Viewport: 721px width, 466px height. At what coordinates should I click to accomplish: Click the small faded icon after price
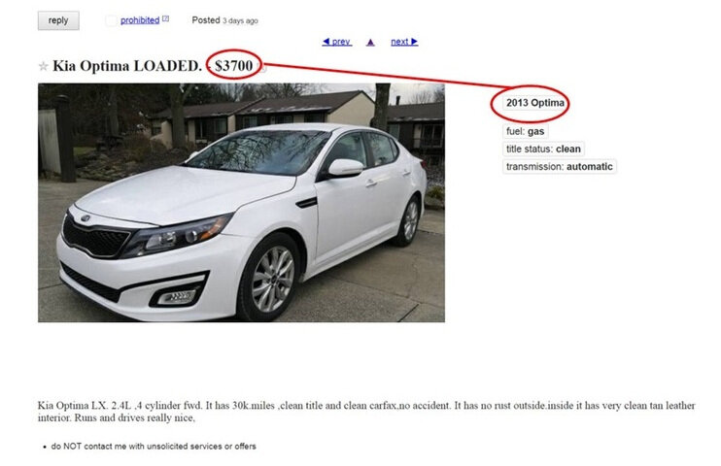pyautogui.click(x=262, y=69)
